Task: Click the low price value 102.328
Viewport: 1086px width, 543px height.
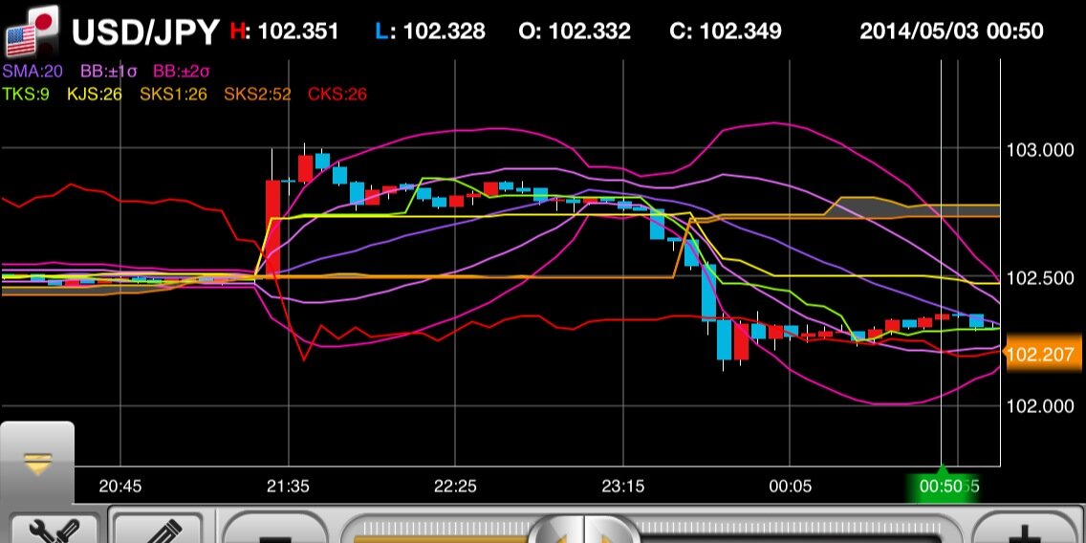Action: (444, 32)
